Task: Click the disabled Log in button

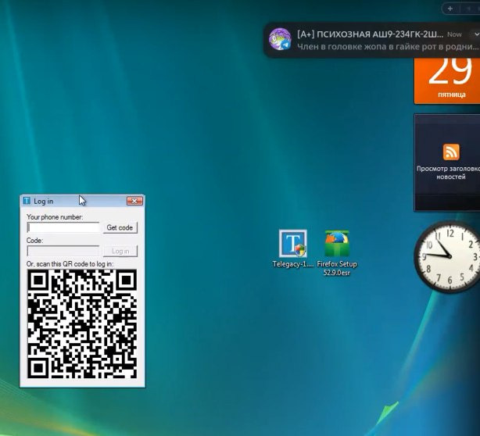Action: [120, 251]
